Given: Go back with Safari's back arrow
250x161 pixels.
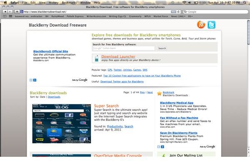Looking at the screenshot, I should coord(5,12).
